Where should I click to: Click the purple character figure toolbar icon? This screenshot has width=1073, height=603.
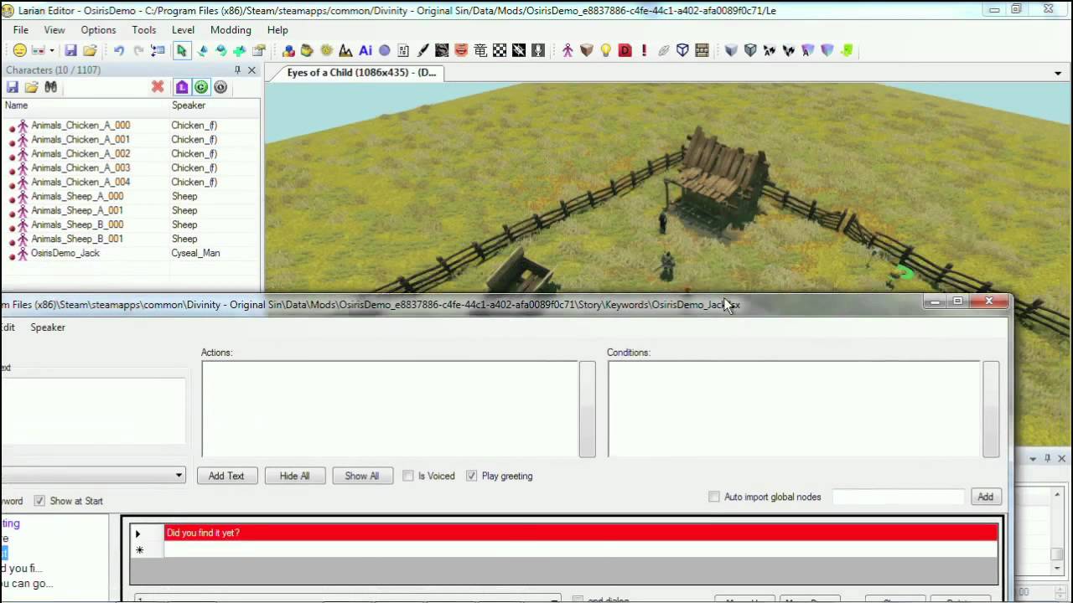pyautogui.click(x=568, y=50)
